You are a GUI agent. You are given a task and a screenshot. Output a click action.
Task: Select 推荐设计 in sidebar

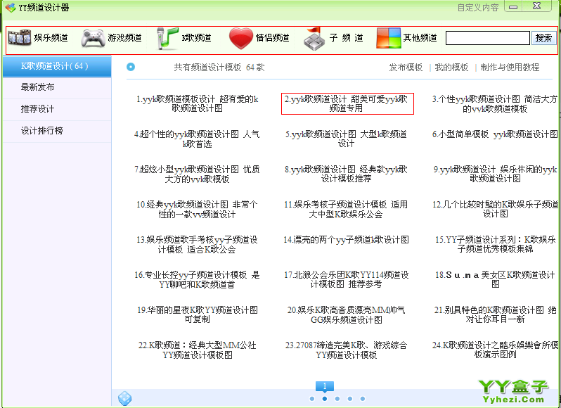click(x=37, y=109)
